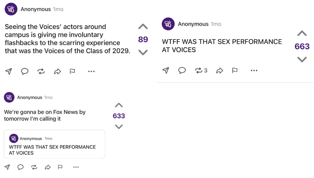
Task: Share the Class of 2029 post
Action: click(x=57, y=71)
